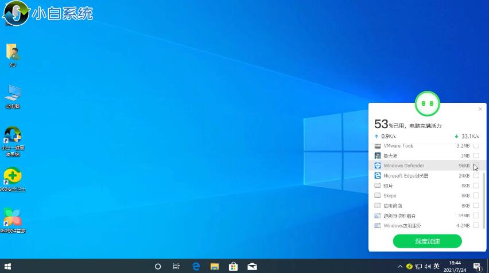
Task: Open the 360软件管家 desktop icon
Action: click(12, 218)
